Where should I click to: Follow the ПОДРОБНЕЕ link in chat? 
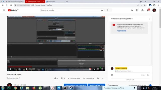[x=122, y=31]
